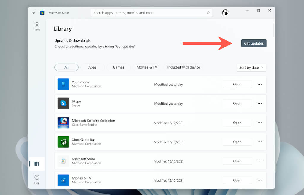304x195 pixels.
Task: Click the Skype app icon
Action: point(63,103)
